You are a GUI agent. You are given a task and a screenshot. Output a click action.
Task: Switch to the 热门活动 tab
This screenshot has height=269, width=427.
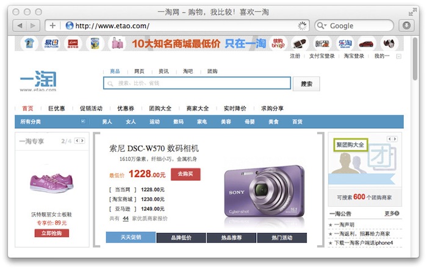(x=282, y=237)
